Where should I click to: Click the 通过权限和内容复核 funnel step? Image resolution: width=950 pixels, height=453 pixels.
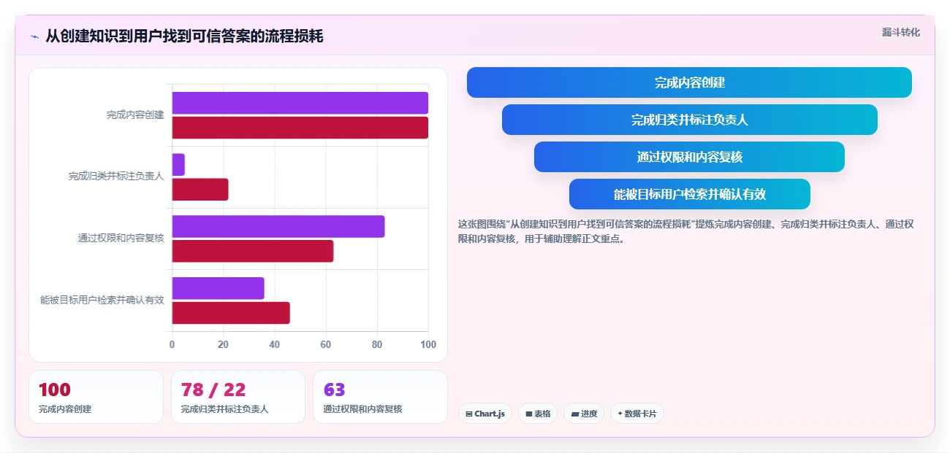pyautogui.click(x=689, y=157)
